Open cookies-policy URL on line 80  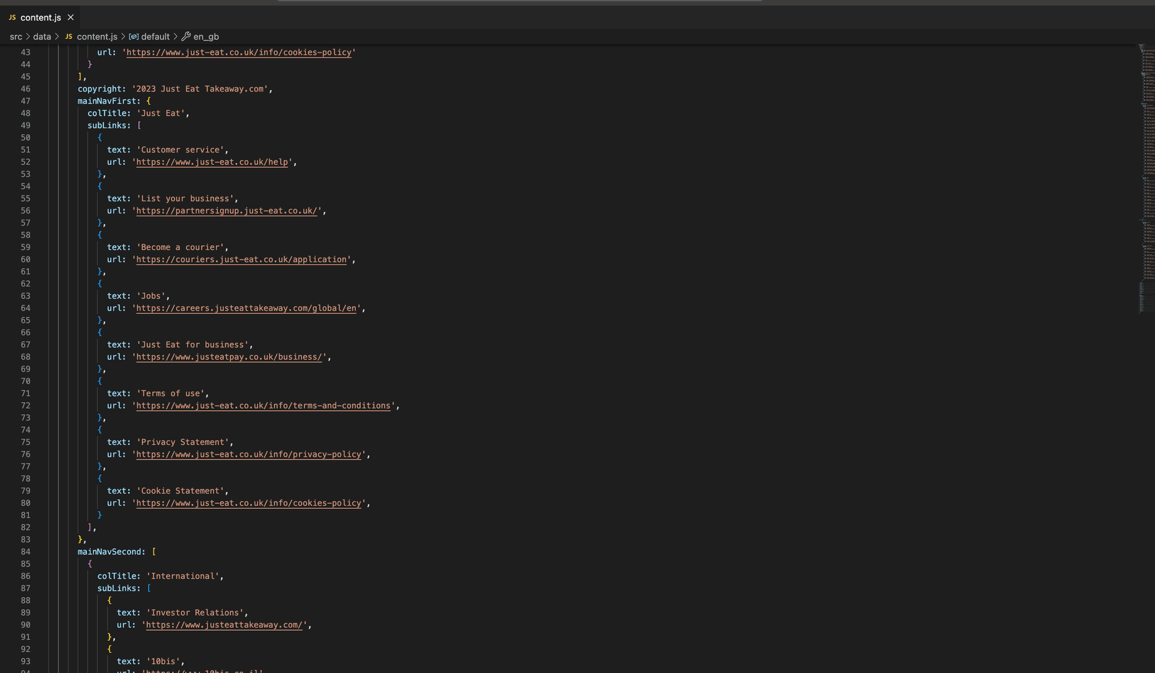click(248, 503)
